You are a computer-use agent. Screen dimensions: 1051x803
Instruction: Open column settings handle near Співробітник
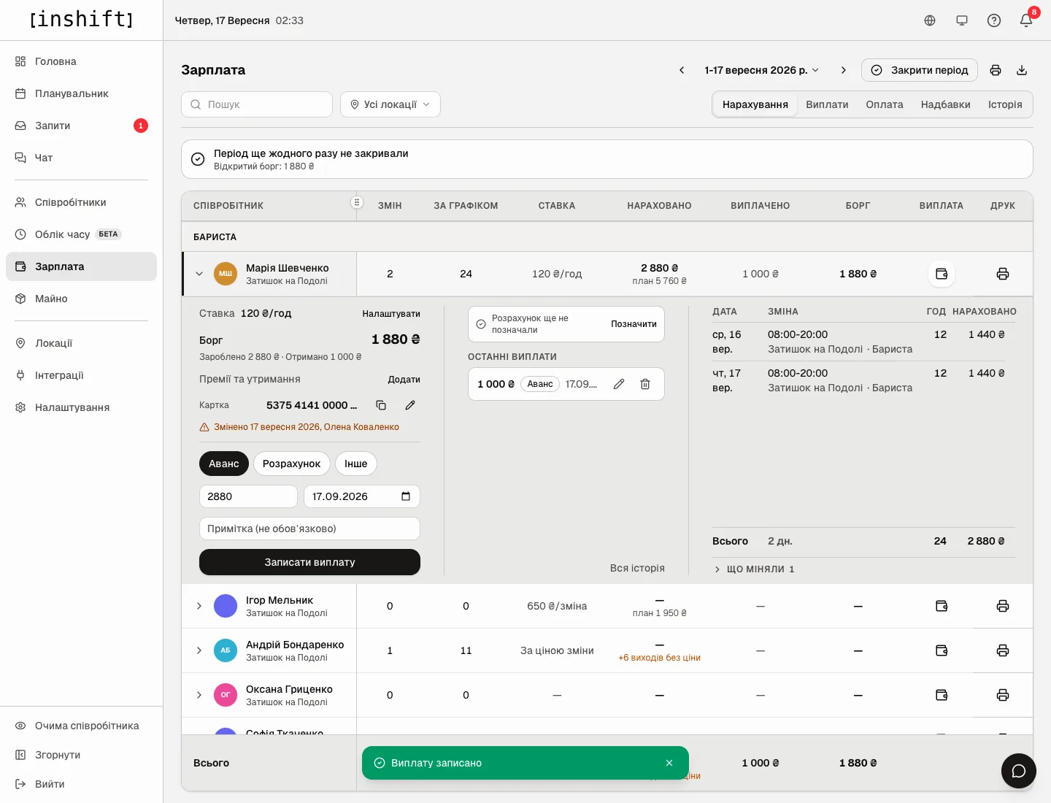pos(357,202)
